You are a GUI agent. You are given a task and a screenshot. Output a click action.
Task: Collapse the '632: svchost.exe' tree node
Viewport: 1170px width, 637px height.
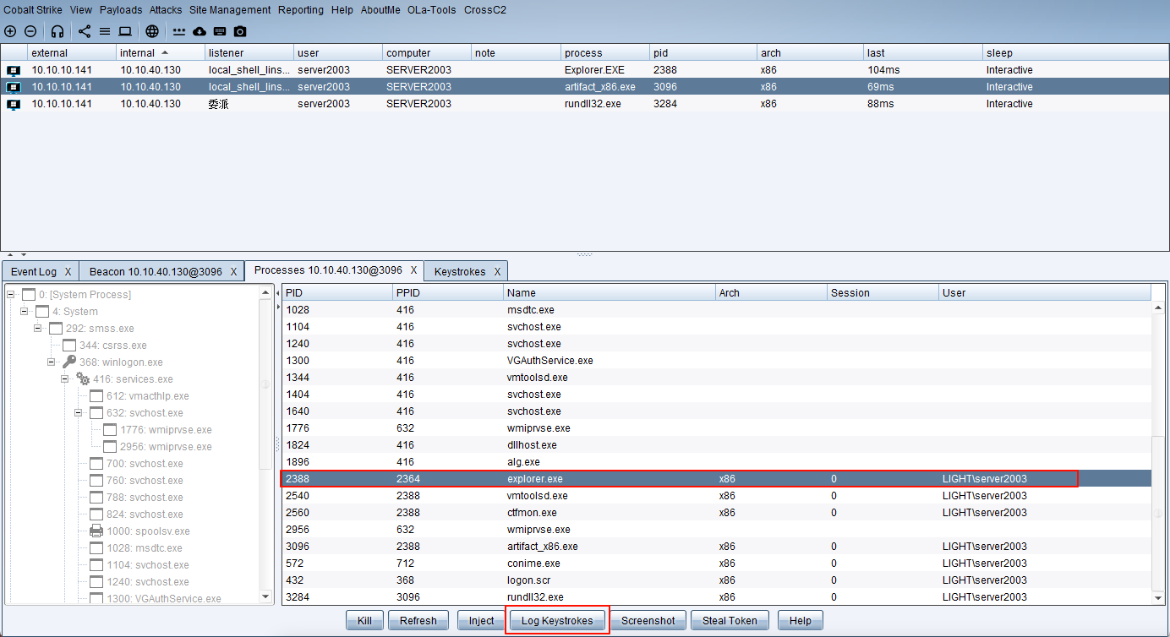79,412
